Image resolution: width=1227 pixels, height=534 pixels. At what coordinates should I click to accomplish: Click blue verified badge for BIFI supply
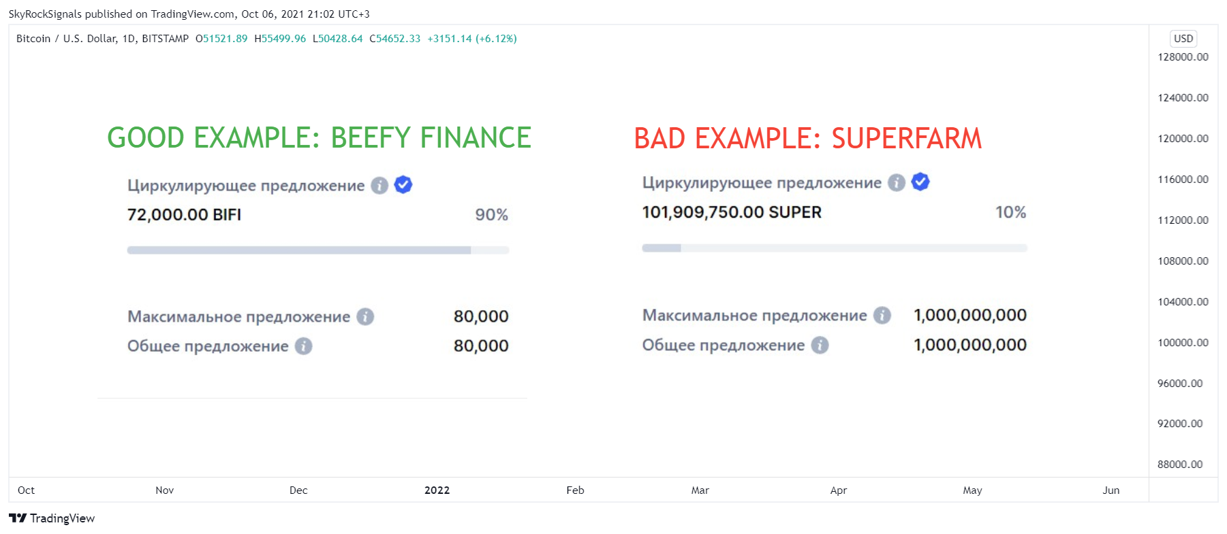click(403, 184)
